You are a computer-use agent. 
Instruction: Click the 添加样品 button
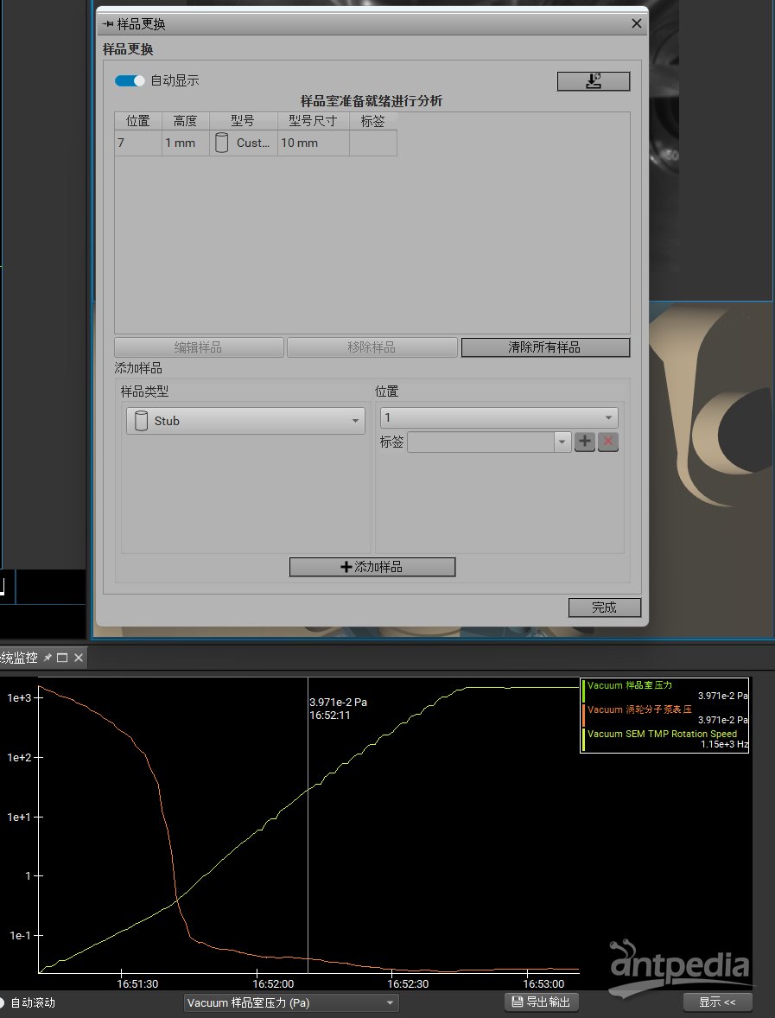[x=372, y=567]
